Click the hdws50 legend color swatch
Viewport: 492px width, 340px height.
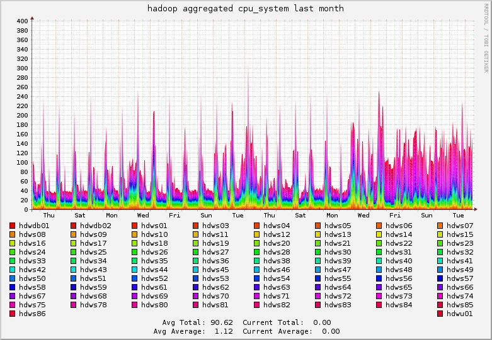click(12, 278)
